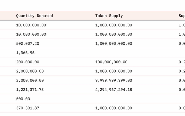Click the 1,366.96 quantity cell

pyautogui.click(x=25, y=53)
